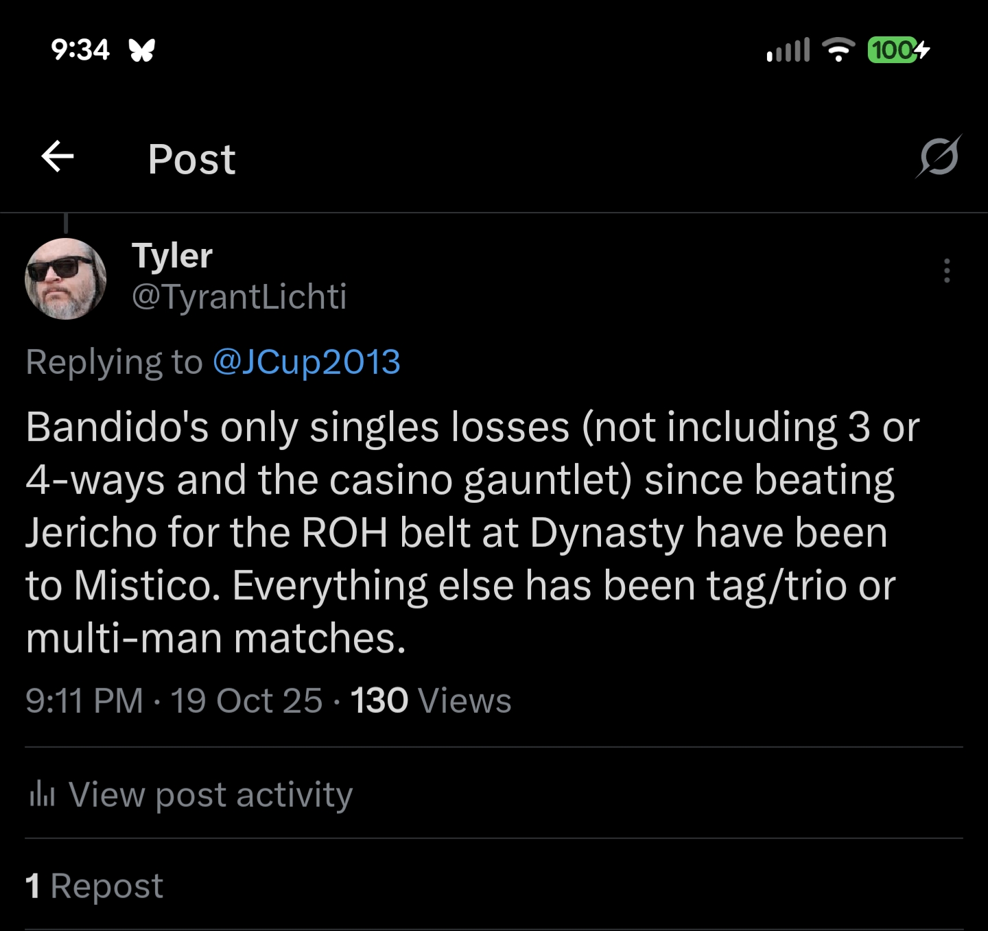Tap the display name Tyler
Image resolution: width=988 pixels, height=931 pixels.
(x=172, y=256)
